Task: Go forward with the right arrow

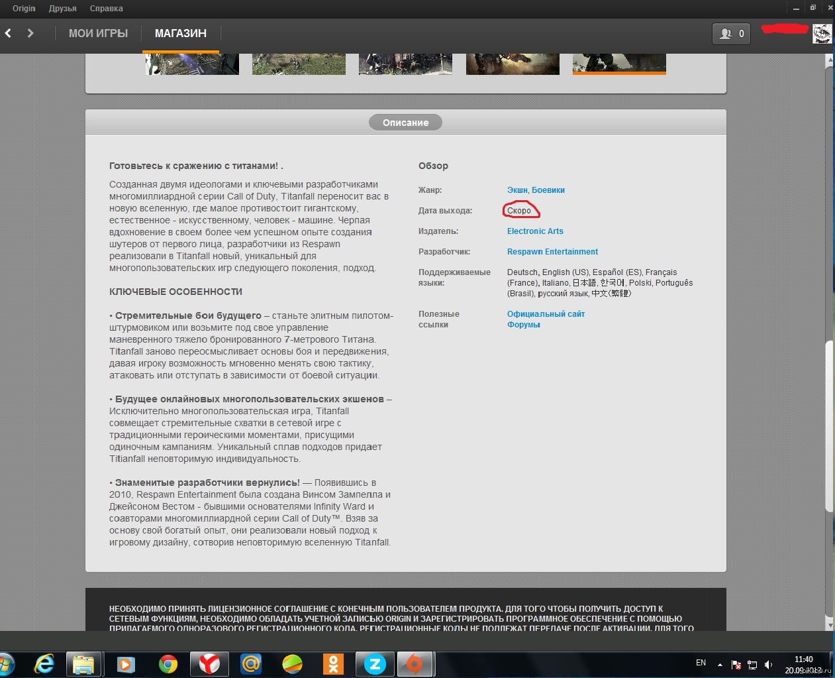Action: pos(30,33)
